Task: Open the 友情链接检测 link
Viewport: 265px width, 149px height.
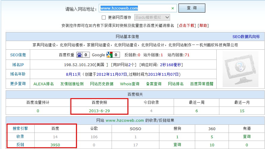Action: pyautogui.click(x=72, y=84)
